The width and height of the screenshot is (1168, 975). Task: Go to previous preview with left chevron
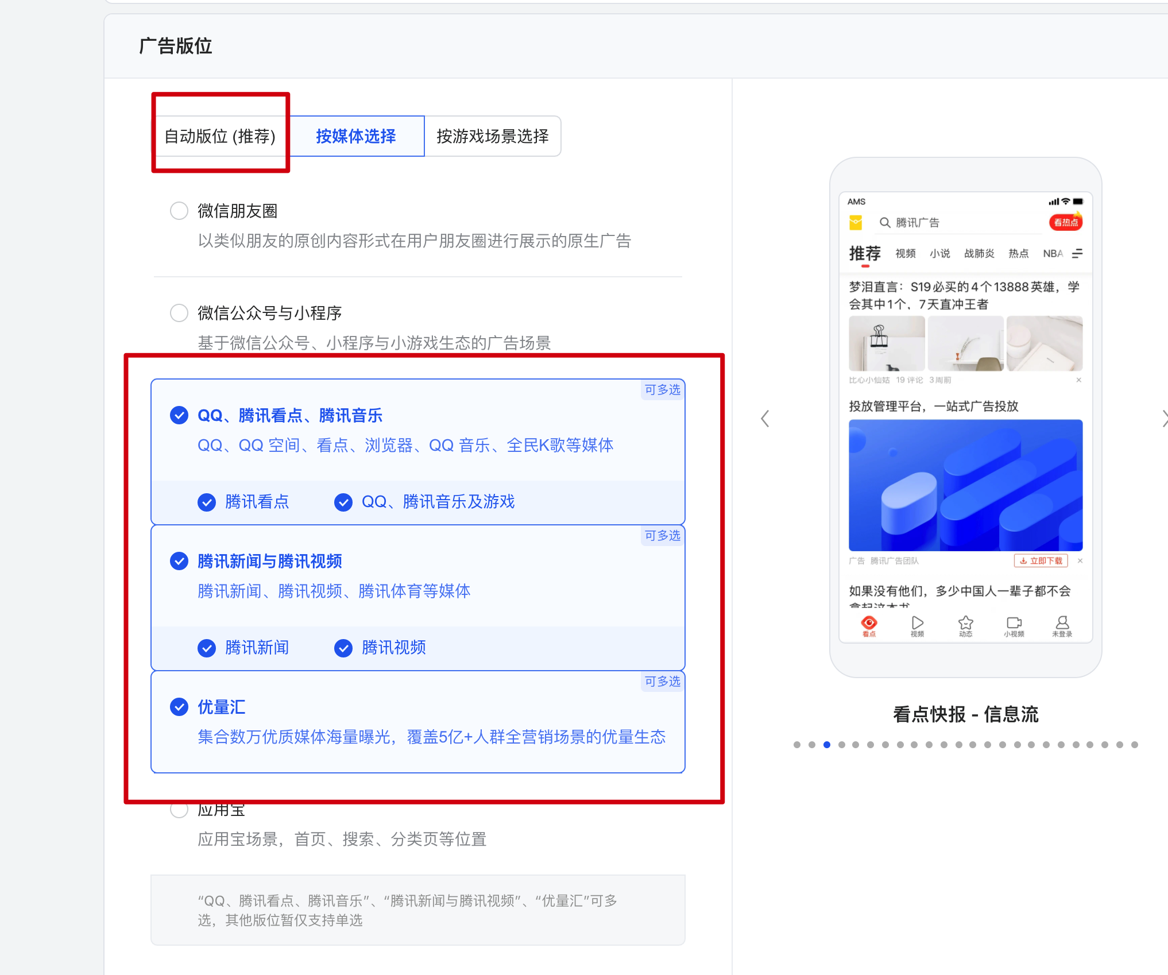point(765,419)
